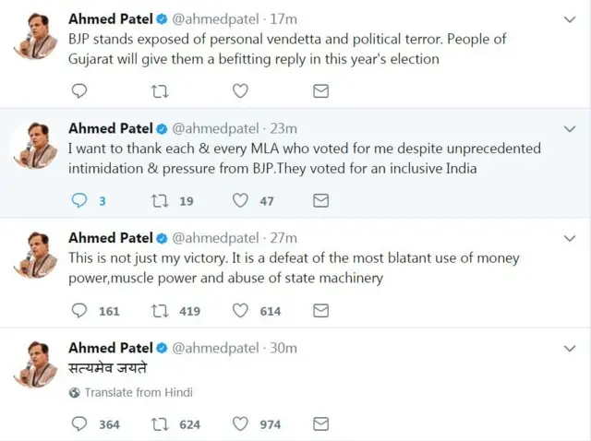Like the 'BJP stands exposed' tweet
The height and width of the screenshot is (441, 591).
[240, 90]
